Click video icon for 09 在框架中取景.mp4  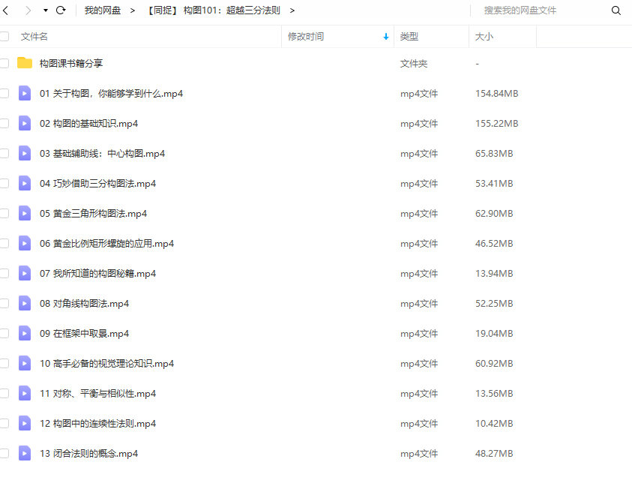coord(25,333)
